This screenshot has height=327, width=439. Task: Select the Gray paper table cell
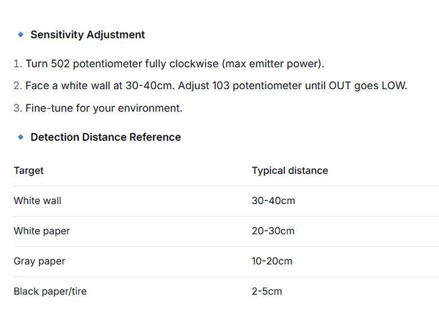39,261
